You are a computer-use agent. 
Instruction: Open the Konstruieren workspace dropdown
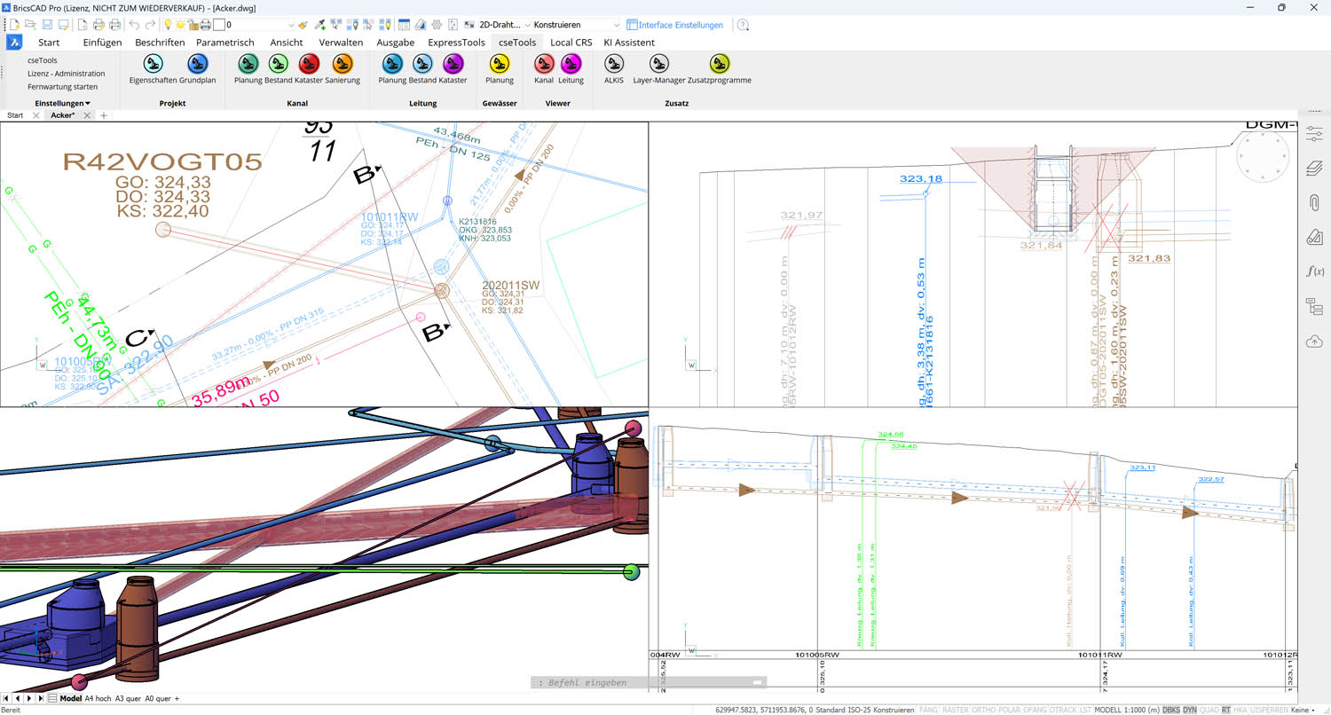pos(577,25)
